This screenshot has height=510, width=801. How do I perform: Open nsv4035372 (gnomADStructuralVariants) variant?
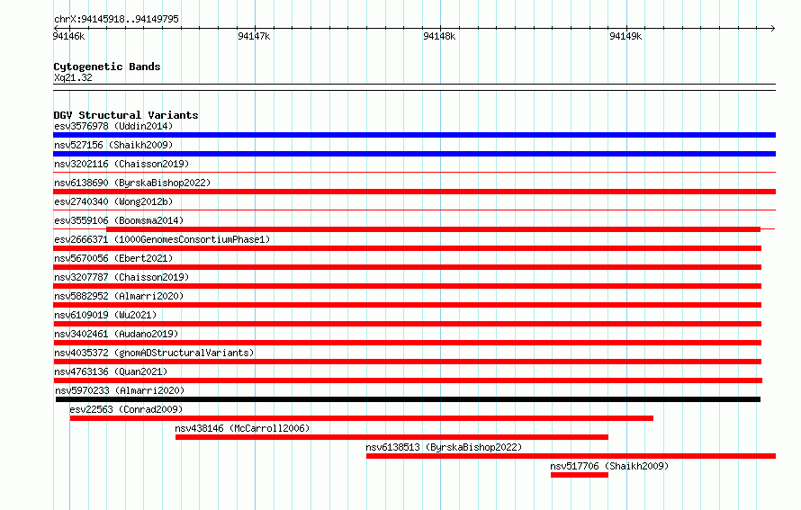tap(154, 353)
